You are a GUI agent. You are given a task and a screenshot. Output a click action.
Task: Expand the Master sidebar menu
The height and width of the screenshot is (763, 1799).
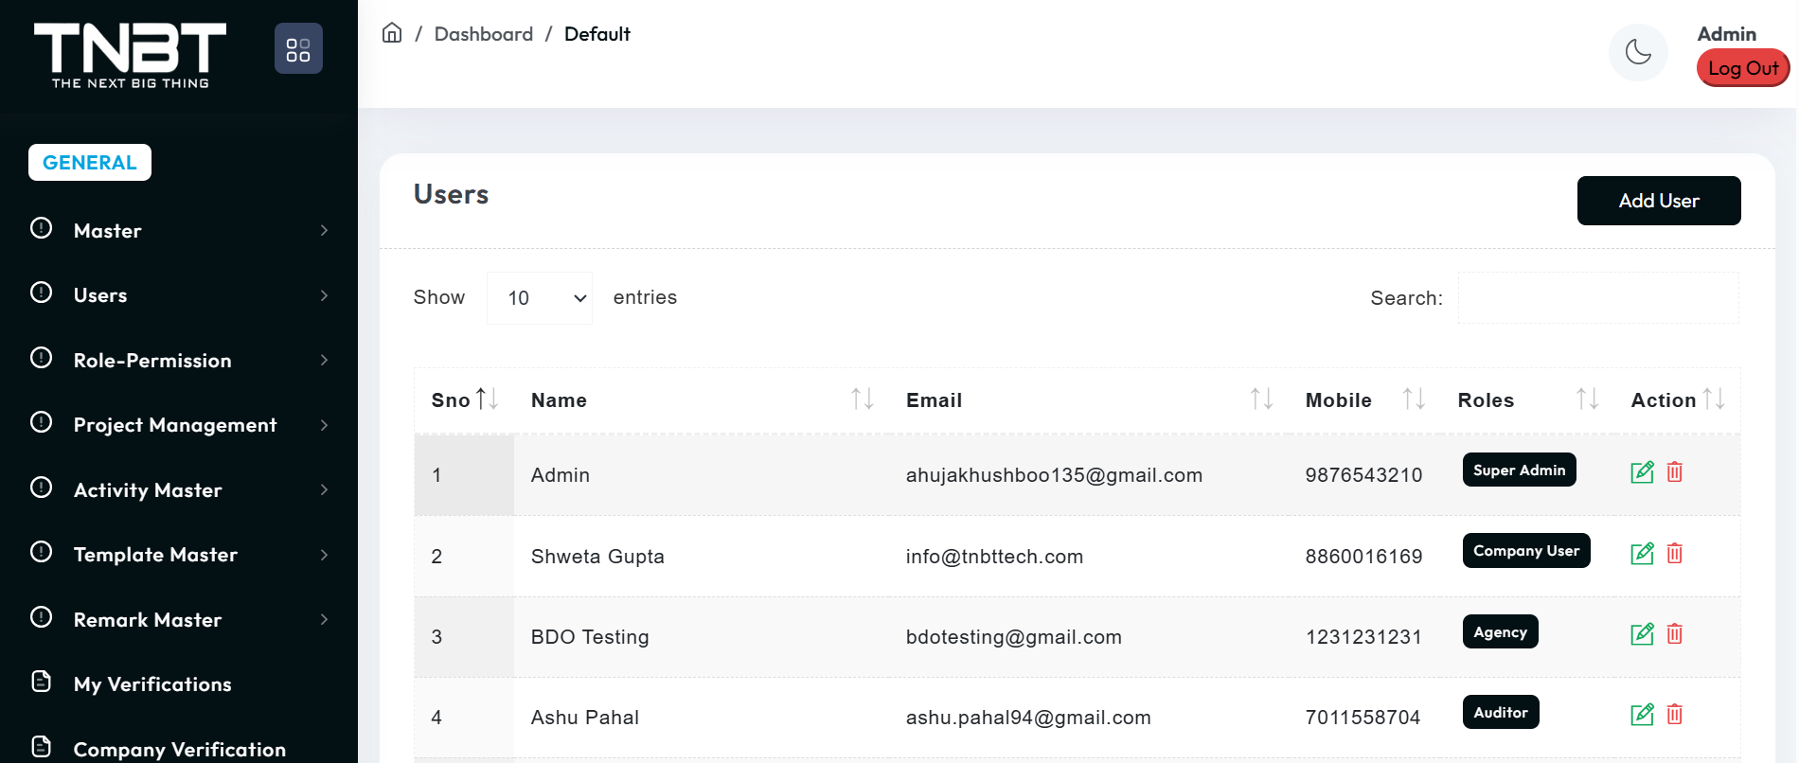pyautogui.click(x=180, y=231)
